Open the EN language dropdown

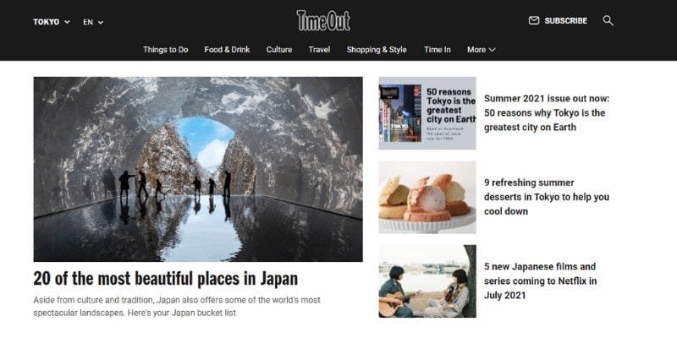click(93, 23)
